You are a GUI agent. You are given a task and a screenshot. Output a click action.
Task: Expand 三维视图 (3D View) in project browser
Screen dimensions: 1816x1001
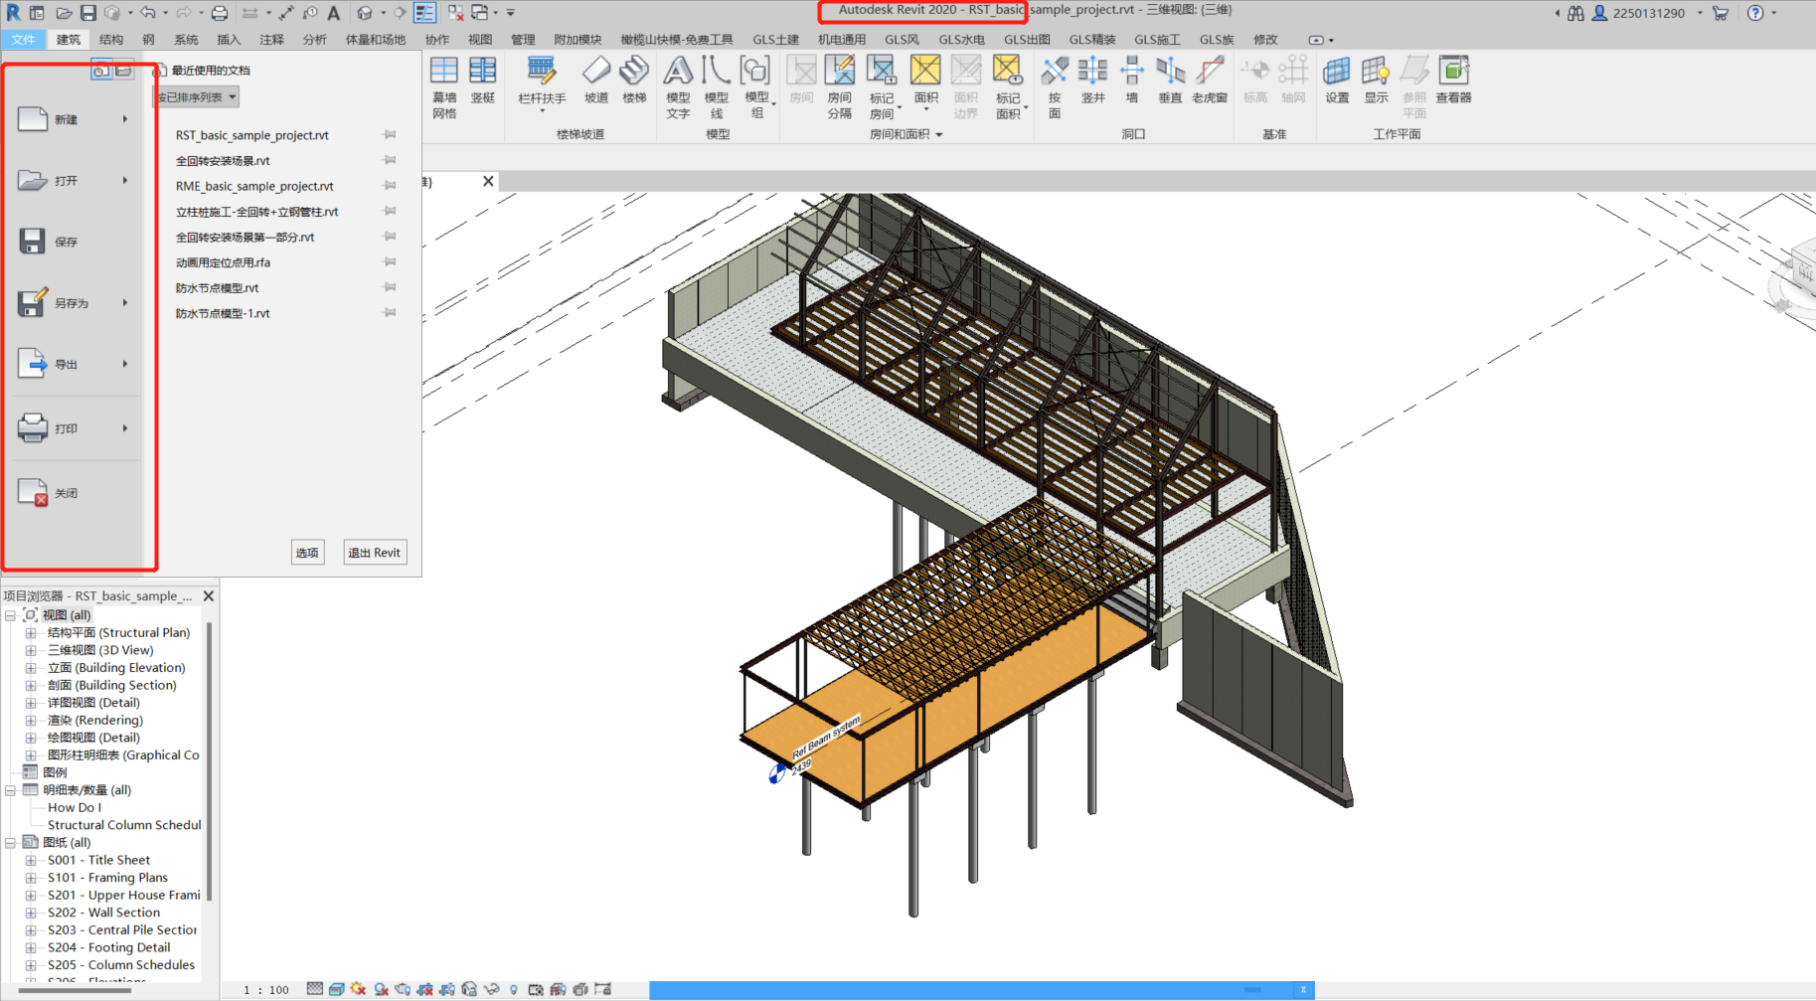[31, 649]
